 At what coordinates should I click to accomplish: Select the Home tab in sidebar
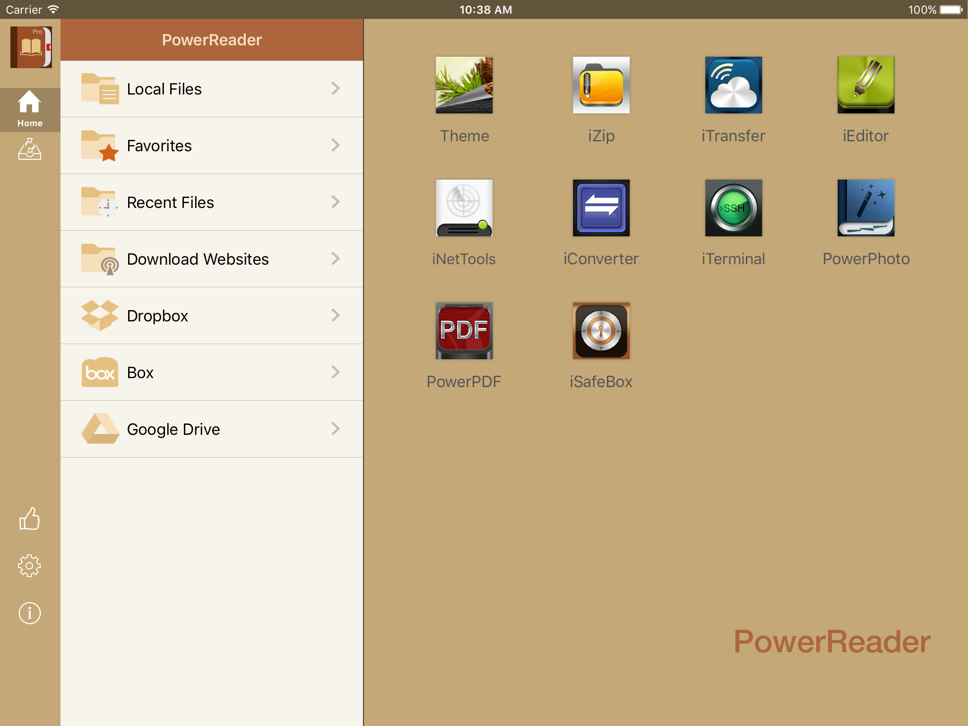click(x=30, y=109)
